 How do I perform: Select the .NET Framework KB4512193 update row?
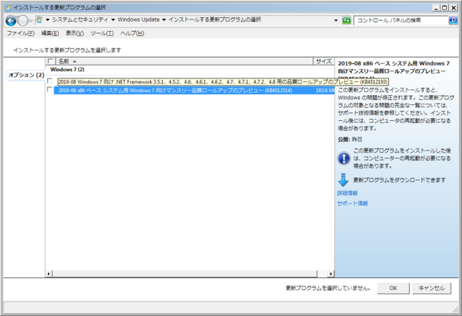(x=223, y=81)
